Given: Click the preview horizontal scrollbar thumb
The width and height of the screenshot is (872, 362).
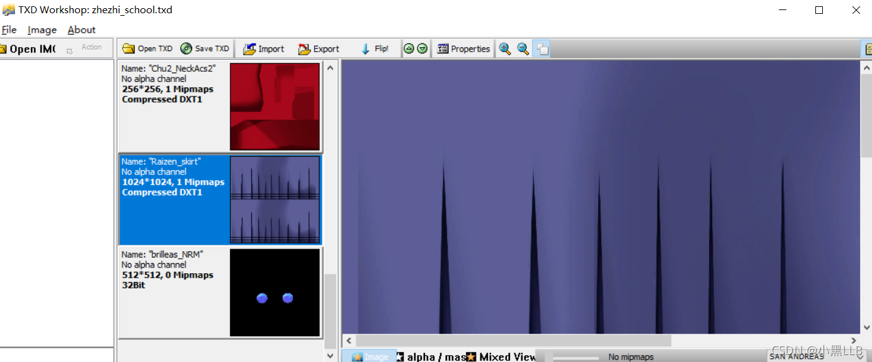Looking at the screenshot, I should (514, 341).
